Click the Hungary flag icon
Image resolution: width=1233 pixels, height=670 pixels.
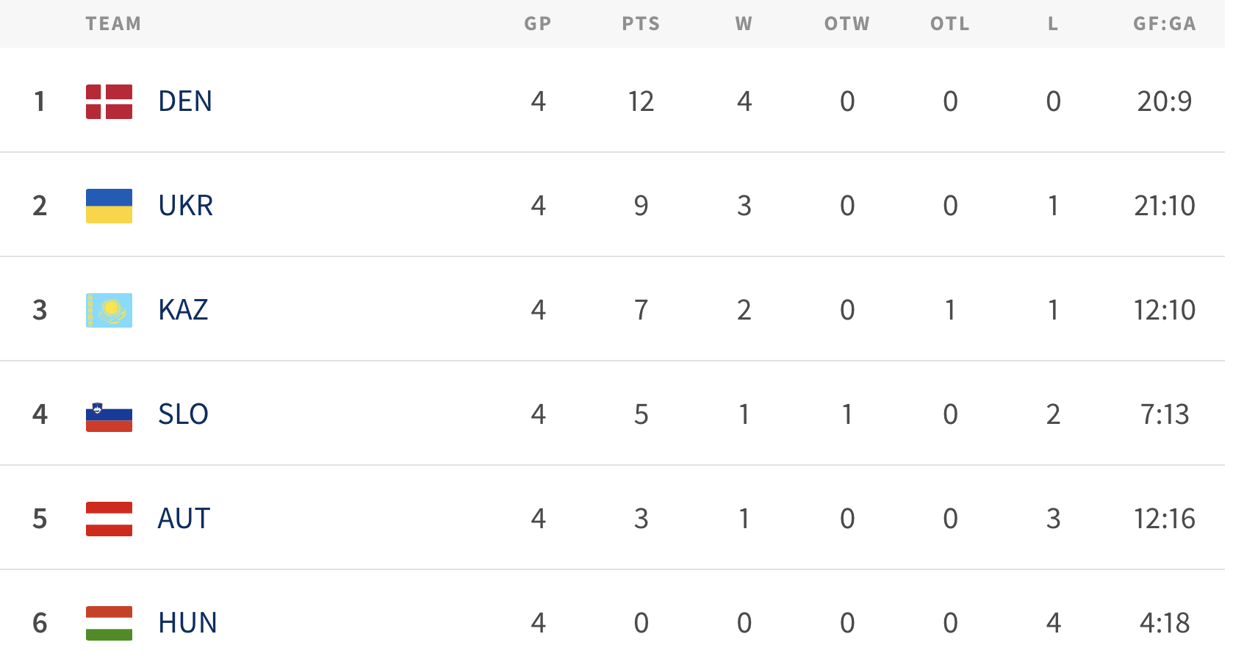pyautogui.click(x=109, y=623)
